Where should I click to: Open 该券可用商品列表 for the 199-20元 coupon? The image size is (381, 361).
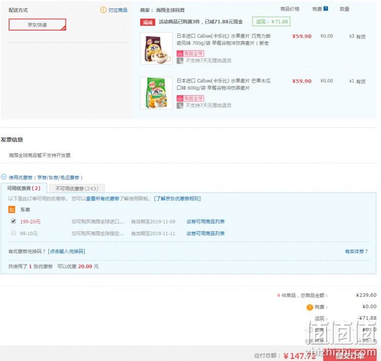(205, 221)
